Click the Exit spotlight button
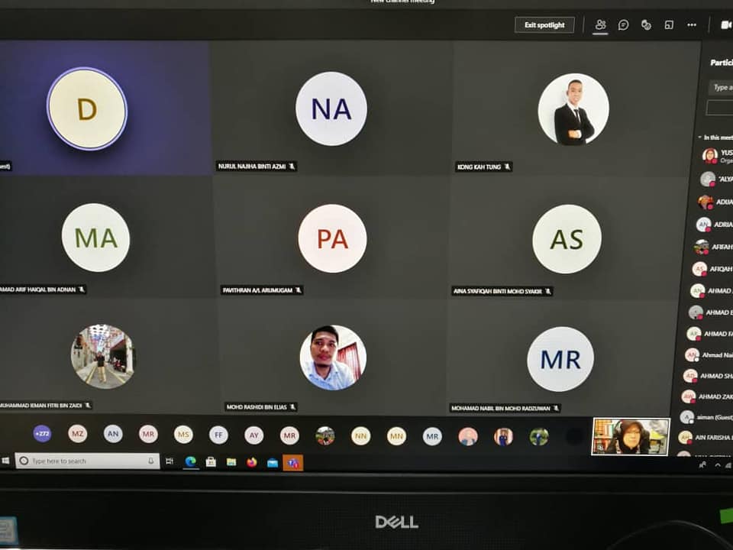Screen dimensions: 733x550 [544, 24]
